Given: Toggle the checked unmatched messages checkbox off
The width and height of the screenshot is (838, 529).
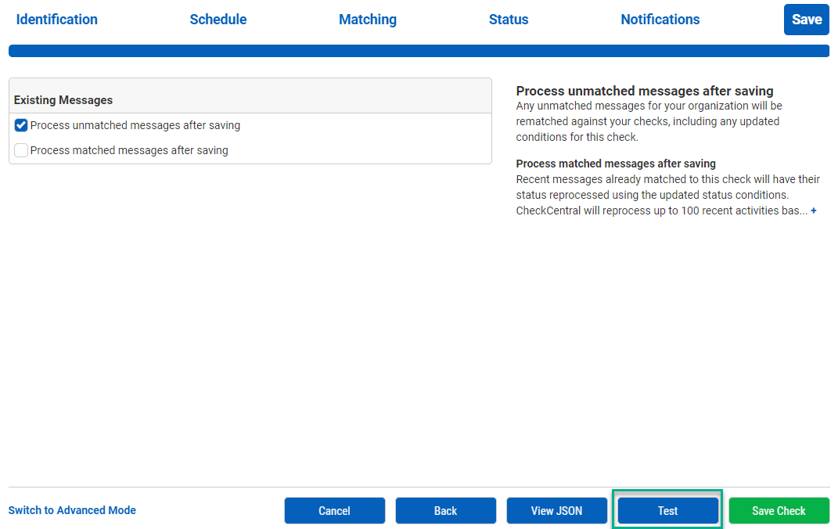Looking at the screenshot, I should tap(20, 124).
